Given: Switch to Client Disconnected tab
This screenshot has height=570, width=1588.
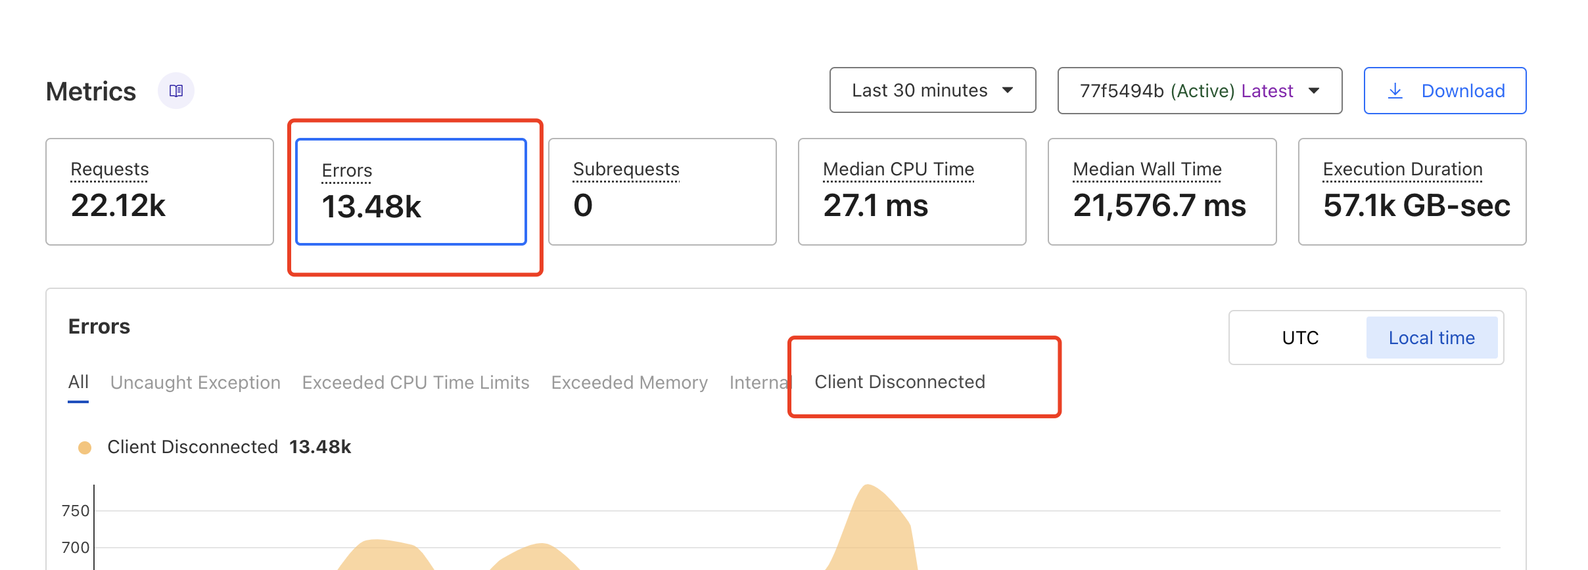Looking at the screenshot, I should coord(900,382).
